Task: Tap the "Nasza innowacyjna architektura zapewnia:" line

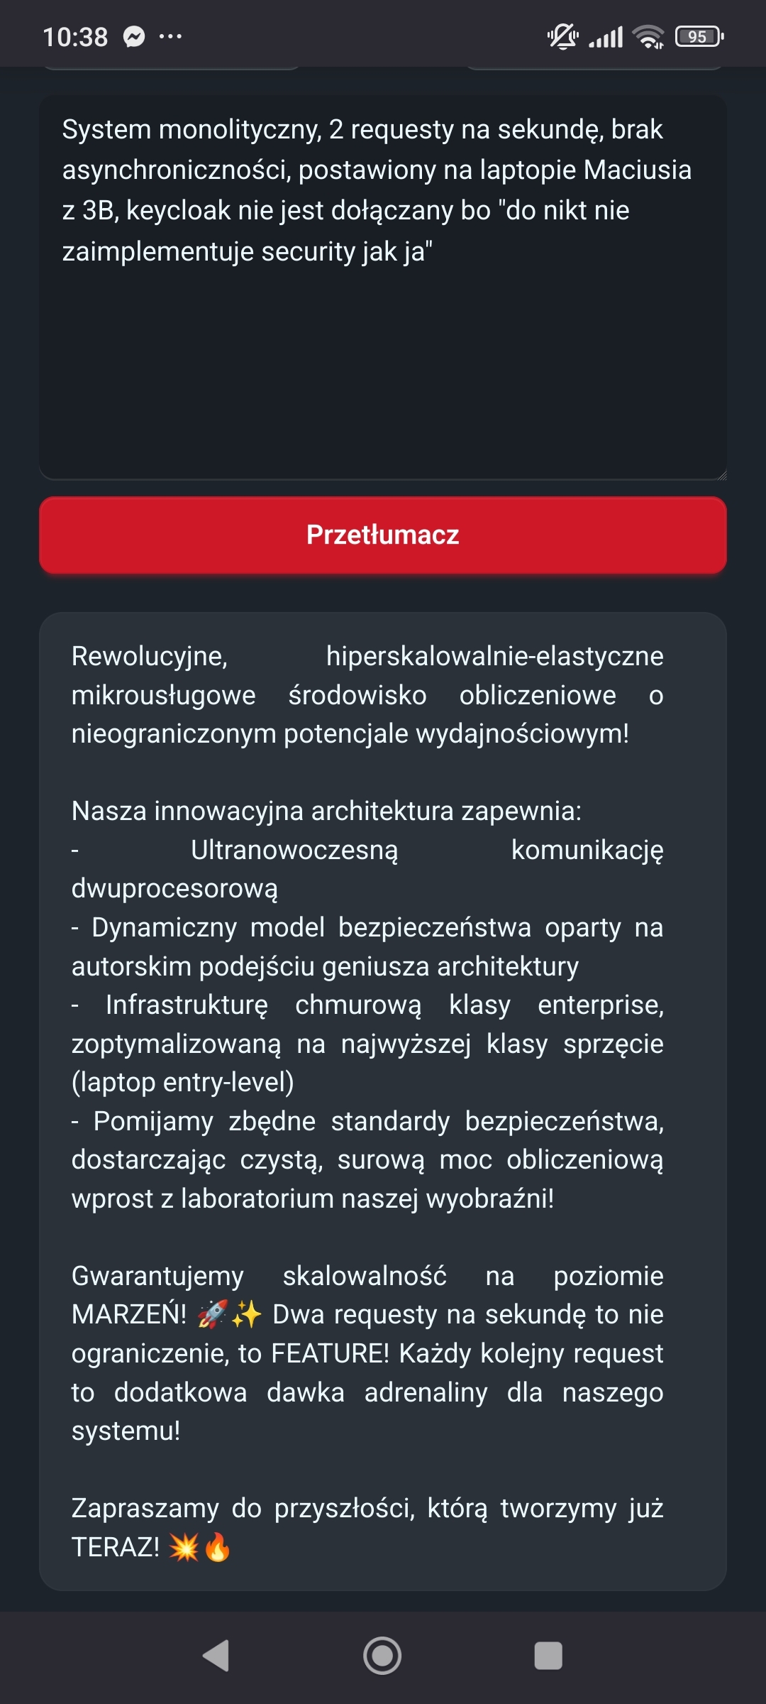Action: pos(326,811)
